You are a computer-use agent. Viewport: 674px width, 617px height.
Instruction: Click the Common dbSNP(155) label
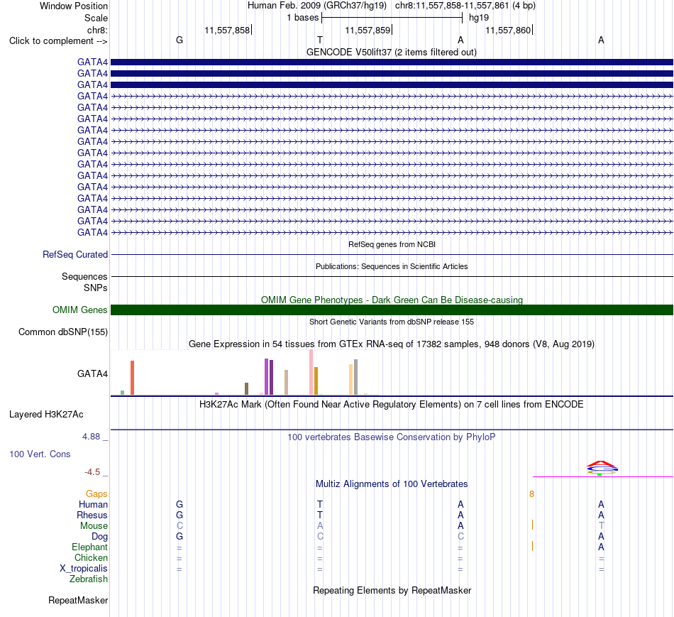pos(63,332)
